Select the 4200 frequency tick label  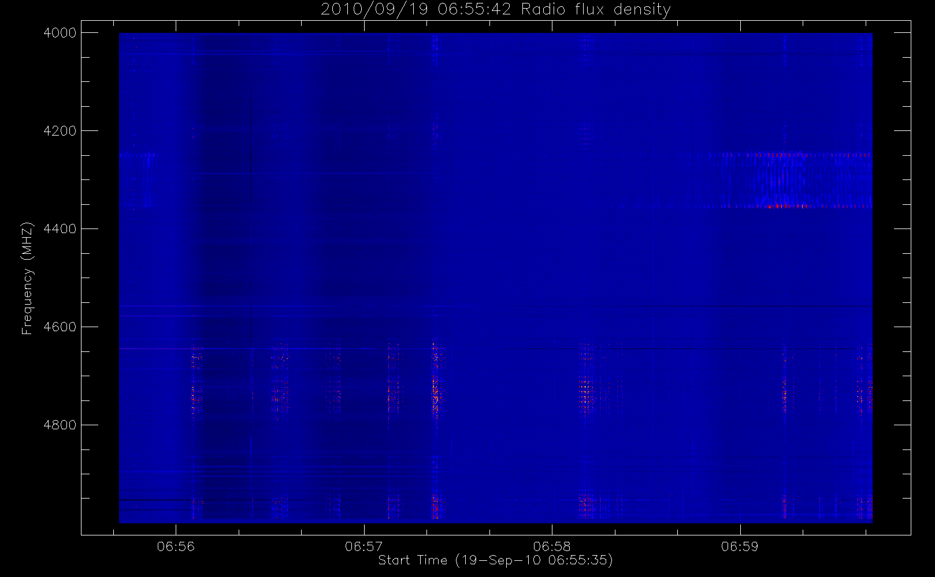pyautogui.click(x=60, y=131)
